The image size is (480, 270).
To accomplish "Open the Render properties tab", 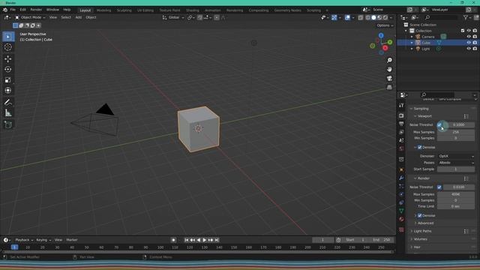I will 401,115.
